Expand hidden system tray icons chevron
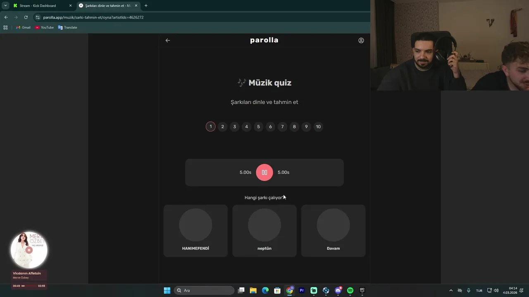529x297 pixels. coord(451,290)
